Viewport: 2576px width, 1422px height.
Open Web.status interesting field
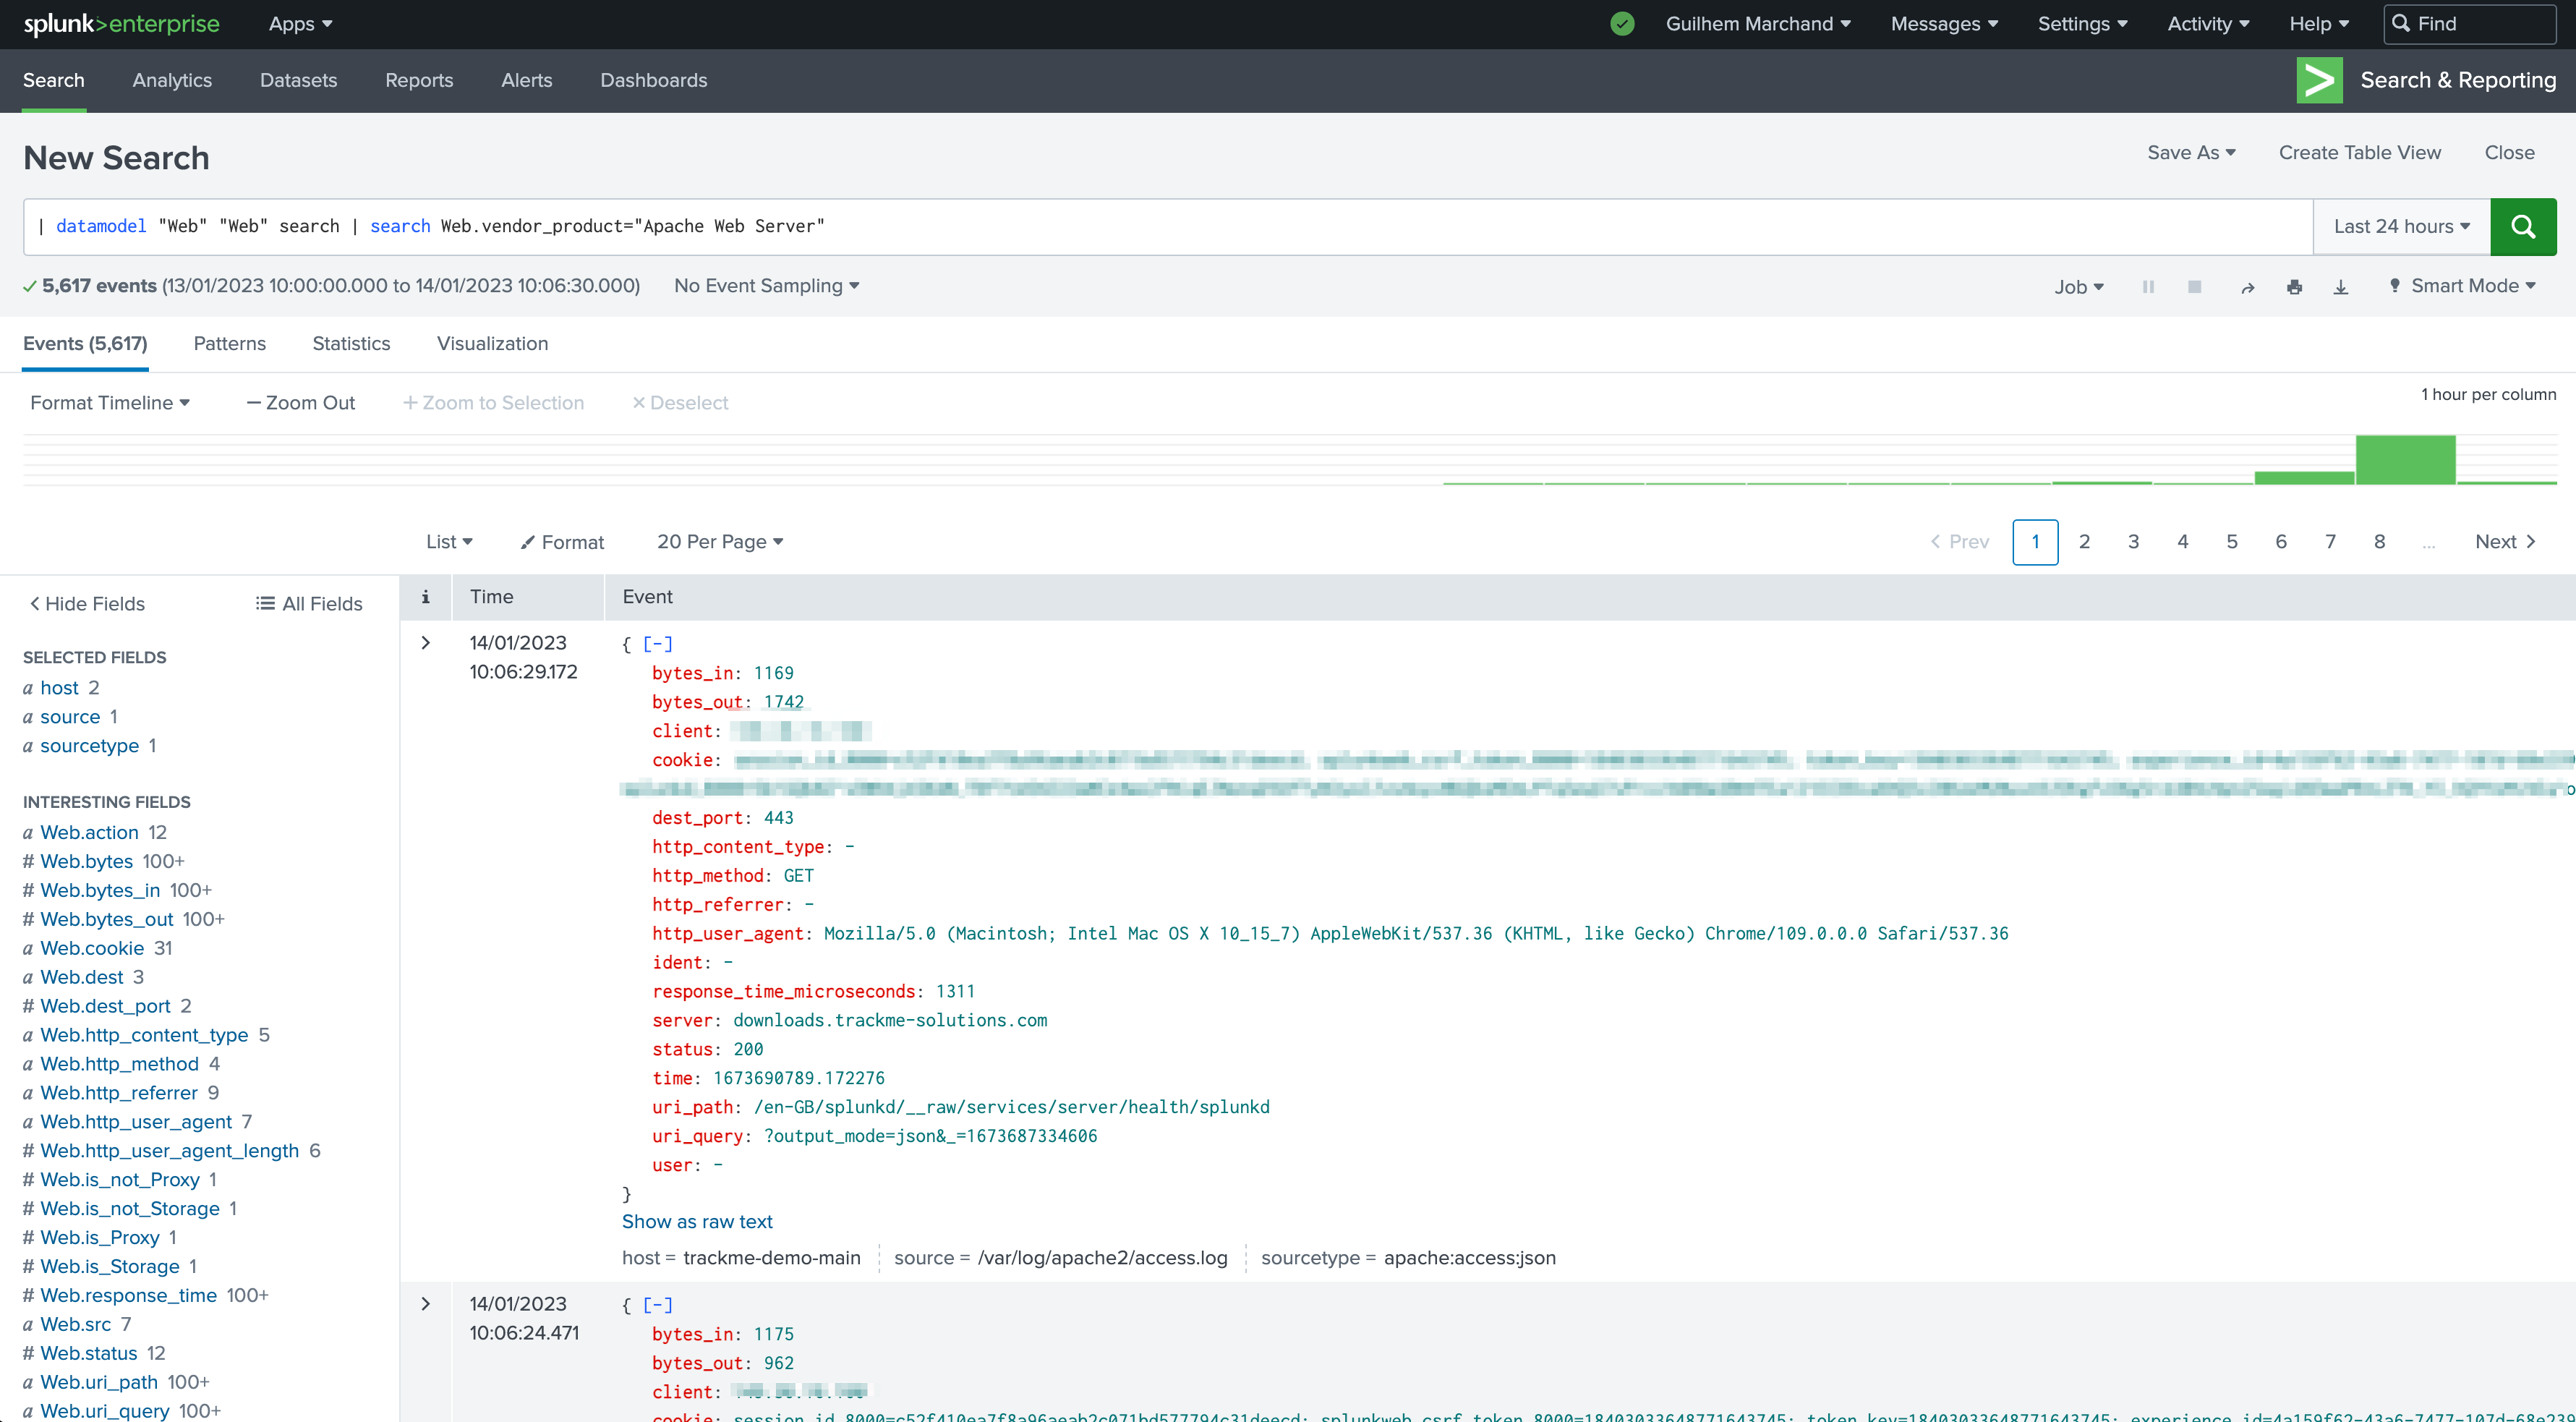point(88,1353)
